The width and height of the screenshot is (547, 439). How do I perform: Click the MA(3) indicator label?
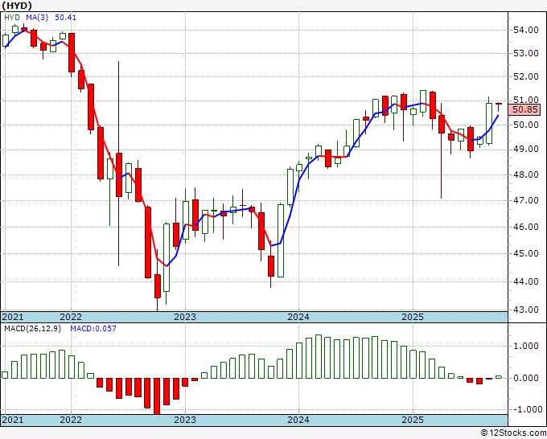(x=37, y=18)
